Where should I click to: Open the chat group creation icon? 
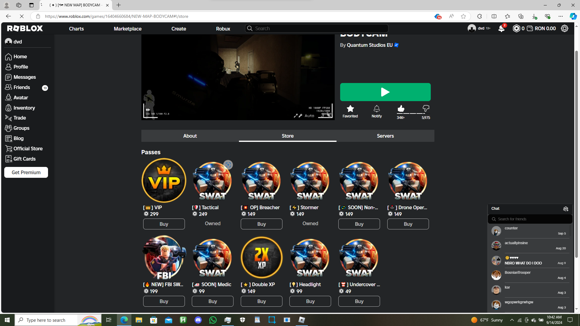pyautogui.click(x=565, y=209)
